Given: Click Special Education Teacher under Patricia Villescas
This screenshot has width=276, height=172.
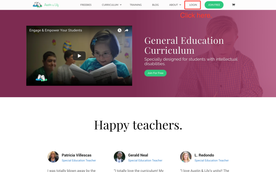Looking at the screenshot, I should 79,161.
